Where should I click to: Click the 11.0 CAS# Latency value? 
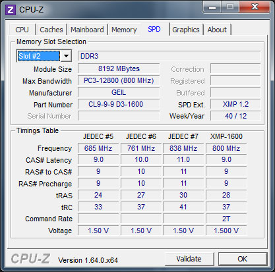pyautogui.click(x=183, y=159)
